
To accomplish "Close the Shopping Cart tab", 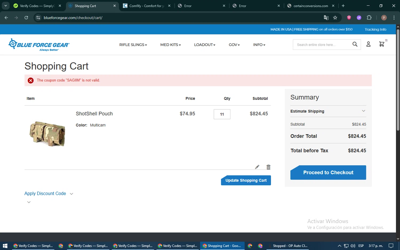I will tap(114, 6).
